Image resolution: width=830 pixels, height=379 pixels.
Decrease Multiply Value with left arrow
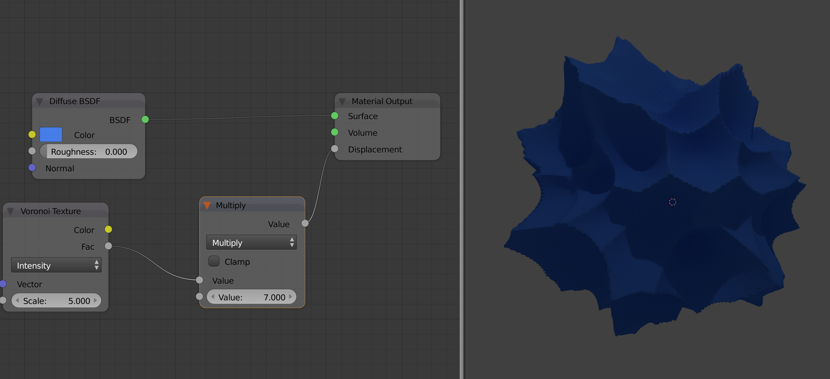click(212, 297)
